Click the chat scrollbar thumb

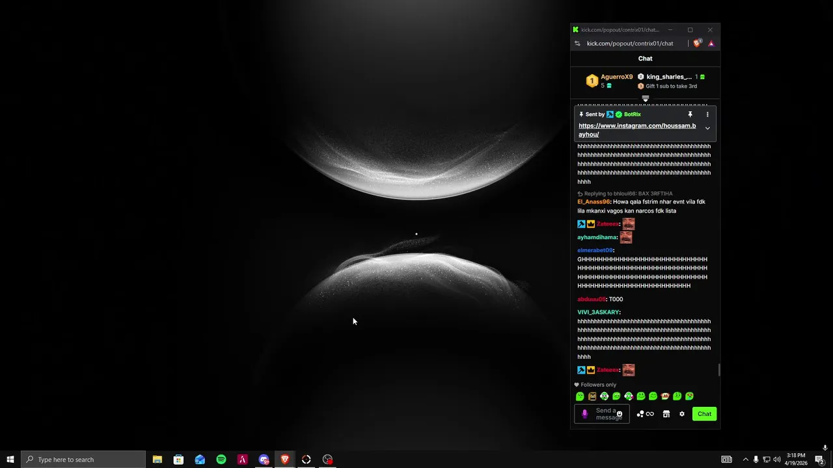tap(718, 370)
